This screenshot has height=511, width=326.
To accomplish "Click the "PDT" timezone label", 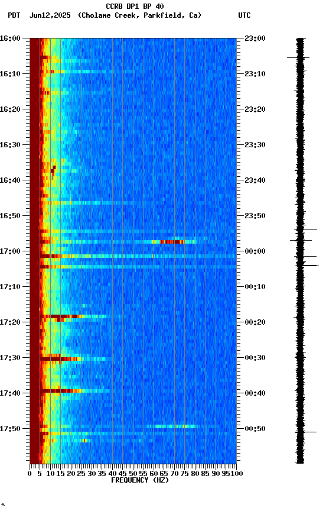I will click(14, 15).
